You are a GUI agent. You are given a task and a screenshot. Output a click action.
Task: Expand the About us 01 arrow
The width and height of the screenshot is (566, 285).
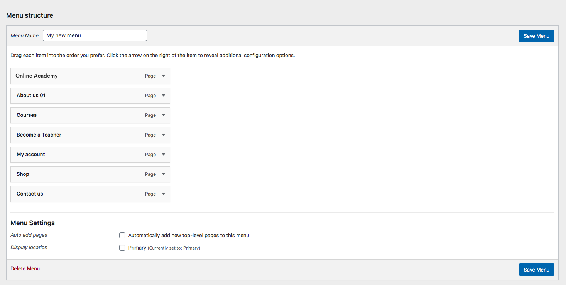pyautogui.click(x=164, y=96)
